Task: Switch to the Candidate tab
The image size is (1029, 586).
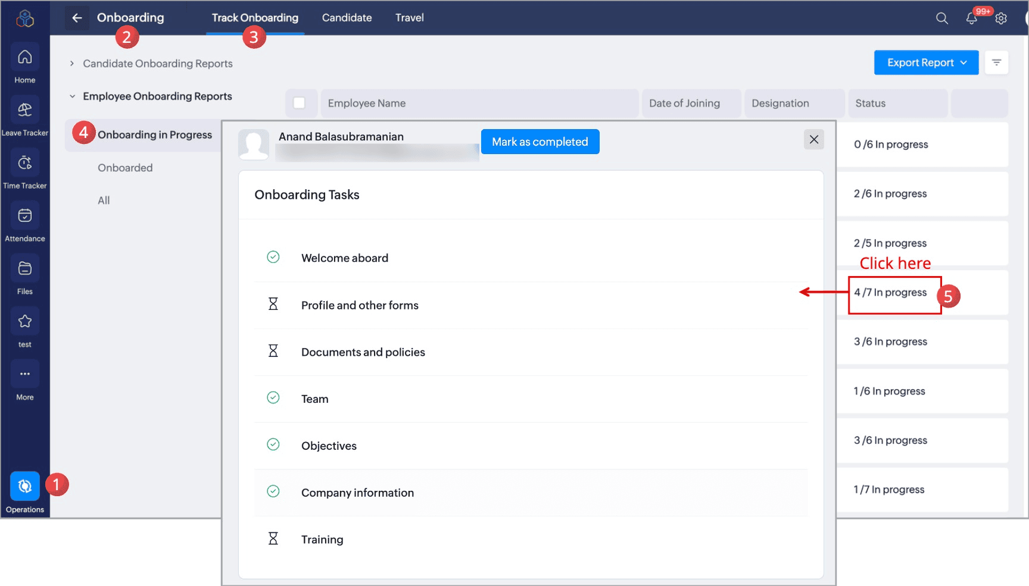Action: coord(347,18)
